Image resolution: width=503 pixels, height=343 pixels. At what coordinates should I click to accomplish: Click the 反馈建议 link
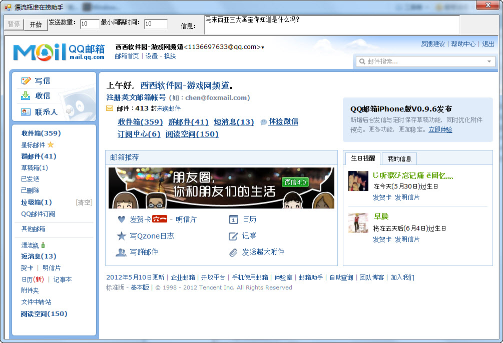coord(433,44)
